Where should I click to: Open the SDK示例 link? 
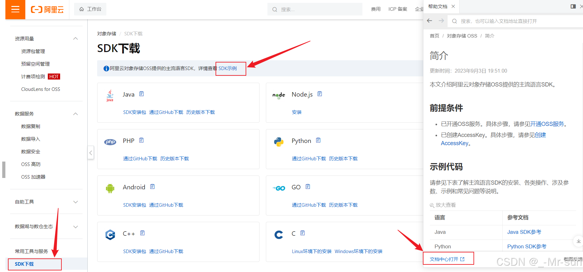coord(228,68)
